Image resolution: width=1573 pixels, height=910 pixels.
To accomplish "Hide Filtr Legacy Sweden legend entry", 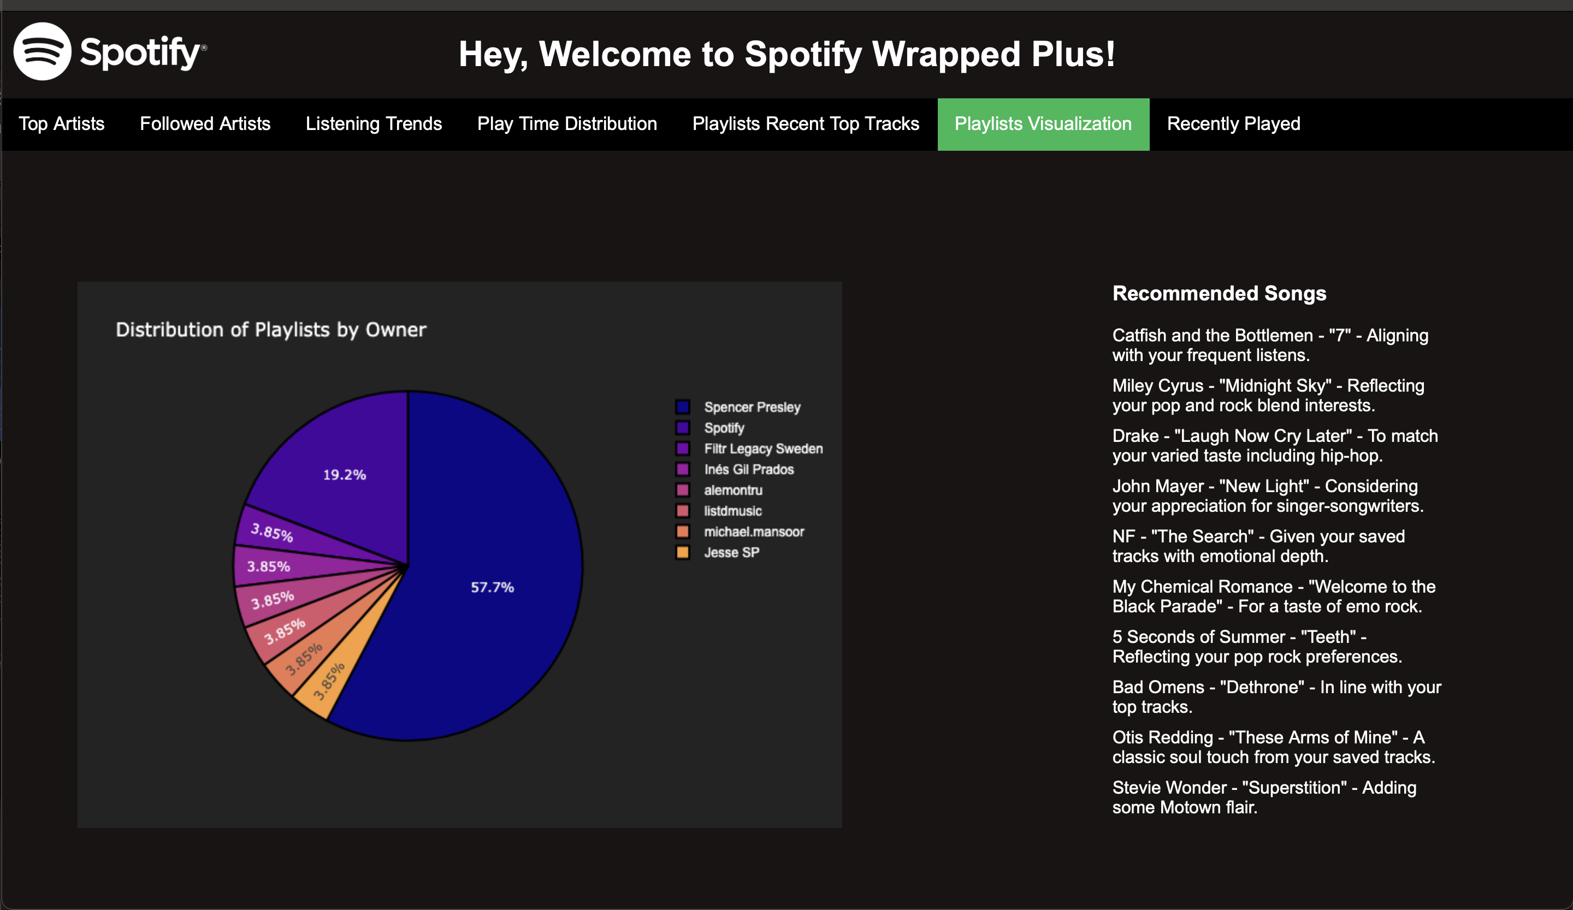I will [x=682, y=448].
